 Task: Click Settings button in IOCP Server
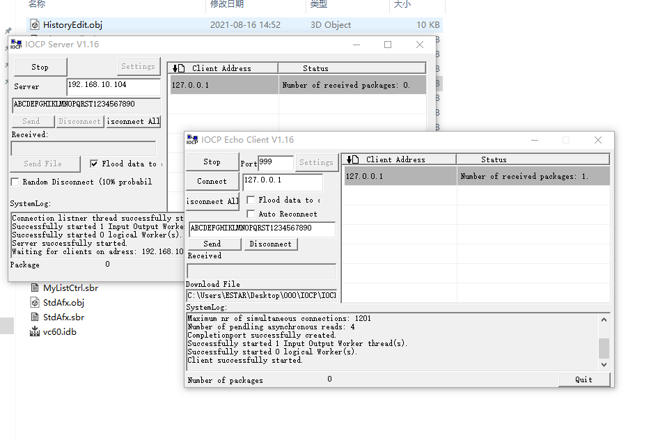click(139, 66)
